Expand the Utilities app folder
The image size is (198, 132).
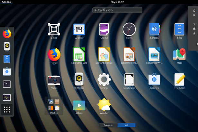(54, 106)
